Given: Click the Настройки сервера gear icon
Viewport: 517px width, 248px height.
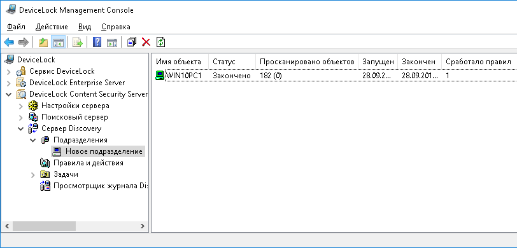Looking at the screenshot, I should 33,106.
